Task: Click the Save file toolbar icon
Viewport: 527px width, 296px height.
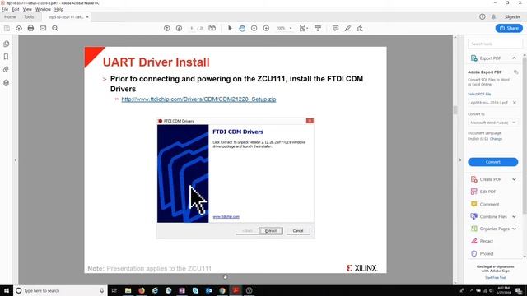Action: [7, 29]
